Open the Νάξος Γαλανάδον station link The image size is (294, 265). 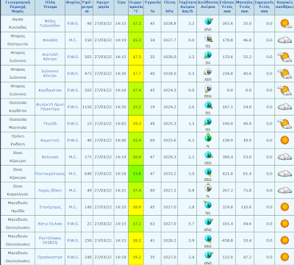tap(50, 24)
